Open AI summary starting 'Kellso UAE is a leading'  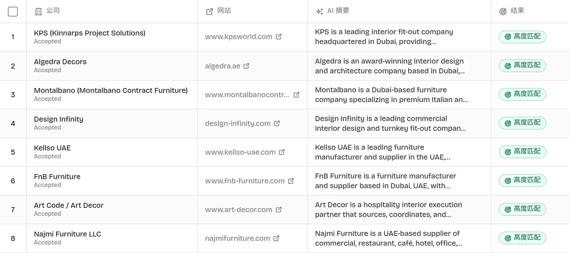(x=383, y=152)
